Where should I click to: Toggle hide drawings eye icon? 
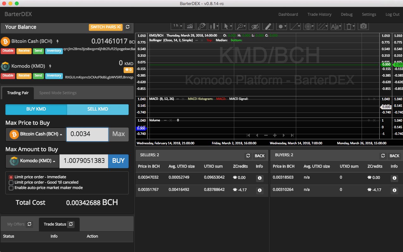254,26
